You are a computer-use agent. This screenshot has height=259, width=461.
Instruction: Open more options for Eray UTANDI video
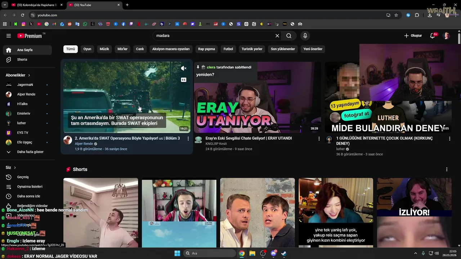point(319,138)
